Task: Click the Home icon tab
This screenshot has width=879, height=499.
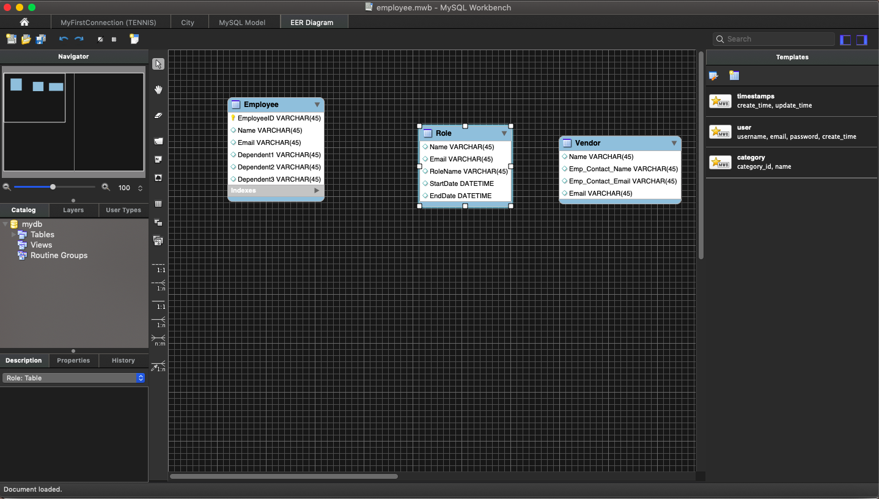Action: tap(24, 22)
